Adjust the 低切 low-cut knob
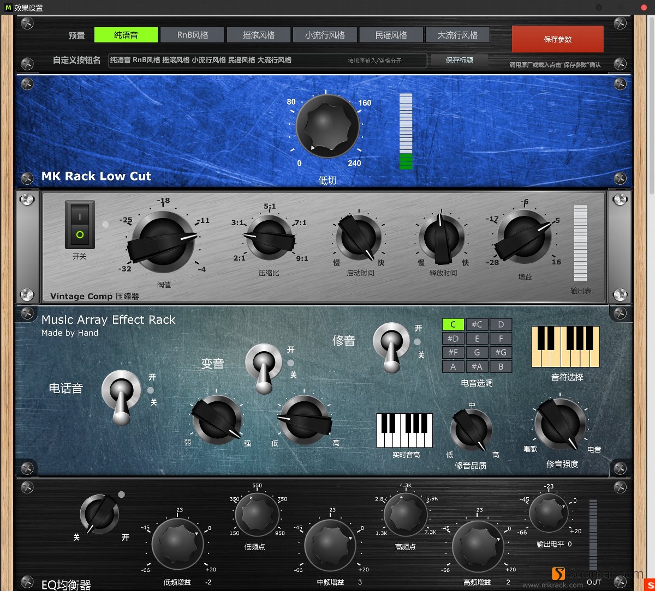Viewport: 655px width, 591px height. 327,126
